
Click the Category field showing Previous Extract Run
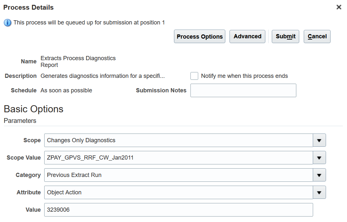pyautogui.click(x=178, y=175)
